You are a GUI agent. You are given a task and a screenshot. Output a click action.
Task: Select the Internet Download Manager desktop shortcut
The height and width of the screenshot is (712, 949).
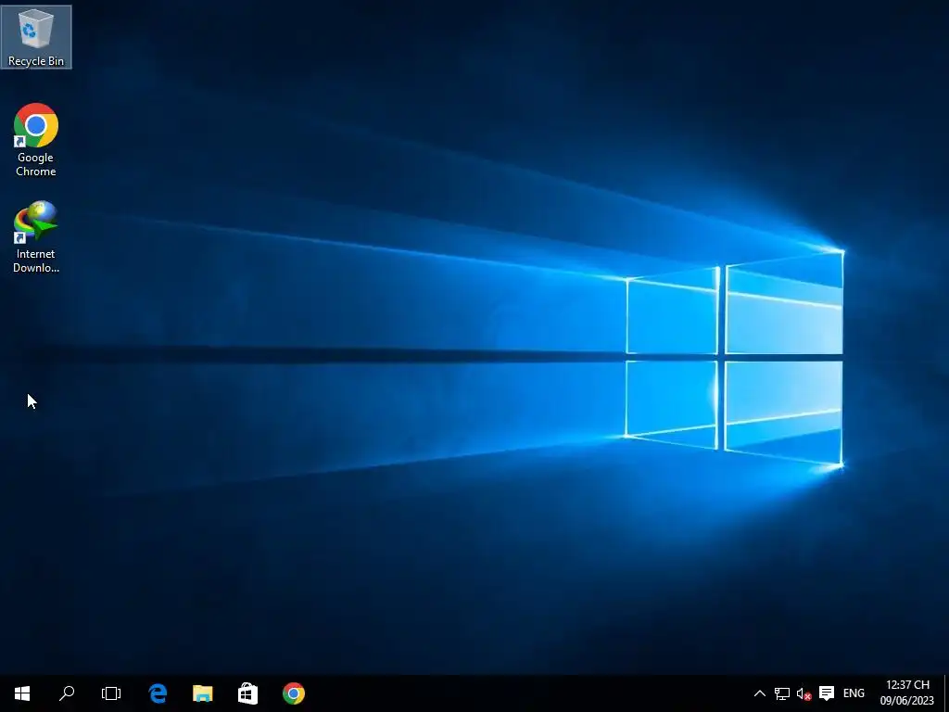click(36, 236)
